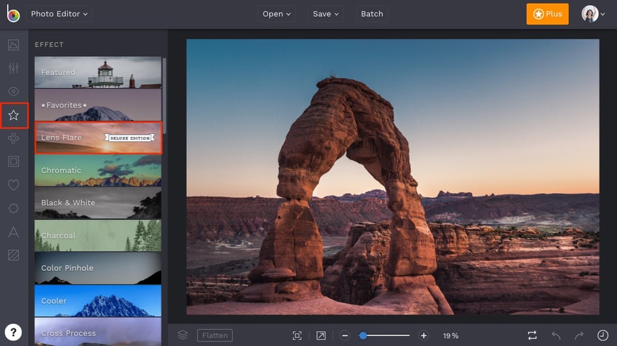Screen dimensions: 617x346
Task: Click the Batch button
Action: tap(372, 14)
